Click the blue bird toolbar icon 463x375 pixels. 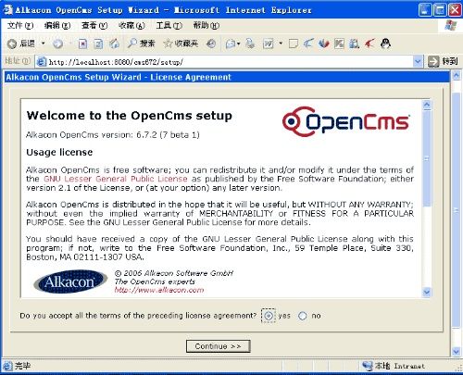pyautogui.click(x=308, y=44)
